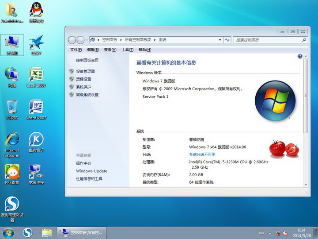Click the Excel 2007 desktop icon
The image size is (318, 239).
(x=36, y=76)
